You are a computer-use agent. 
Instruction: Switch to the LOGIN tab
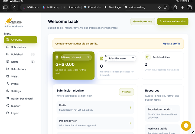tap(31, 7)
